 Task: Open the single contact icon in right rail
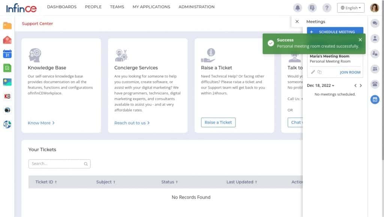tap(375, 38)
